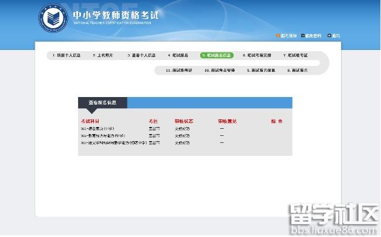Go to step 3 查看个人信息

pos(141,55)
